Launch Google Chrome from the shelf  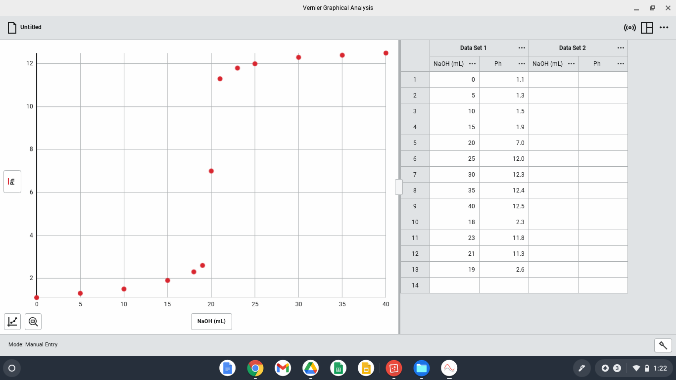point(255,368)
